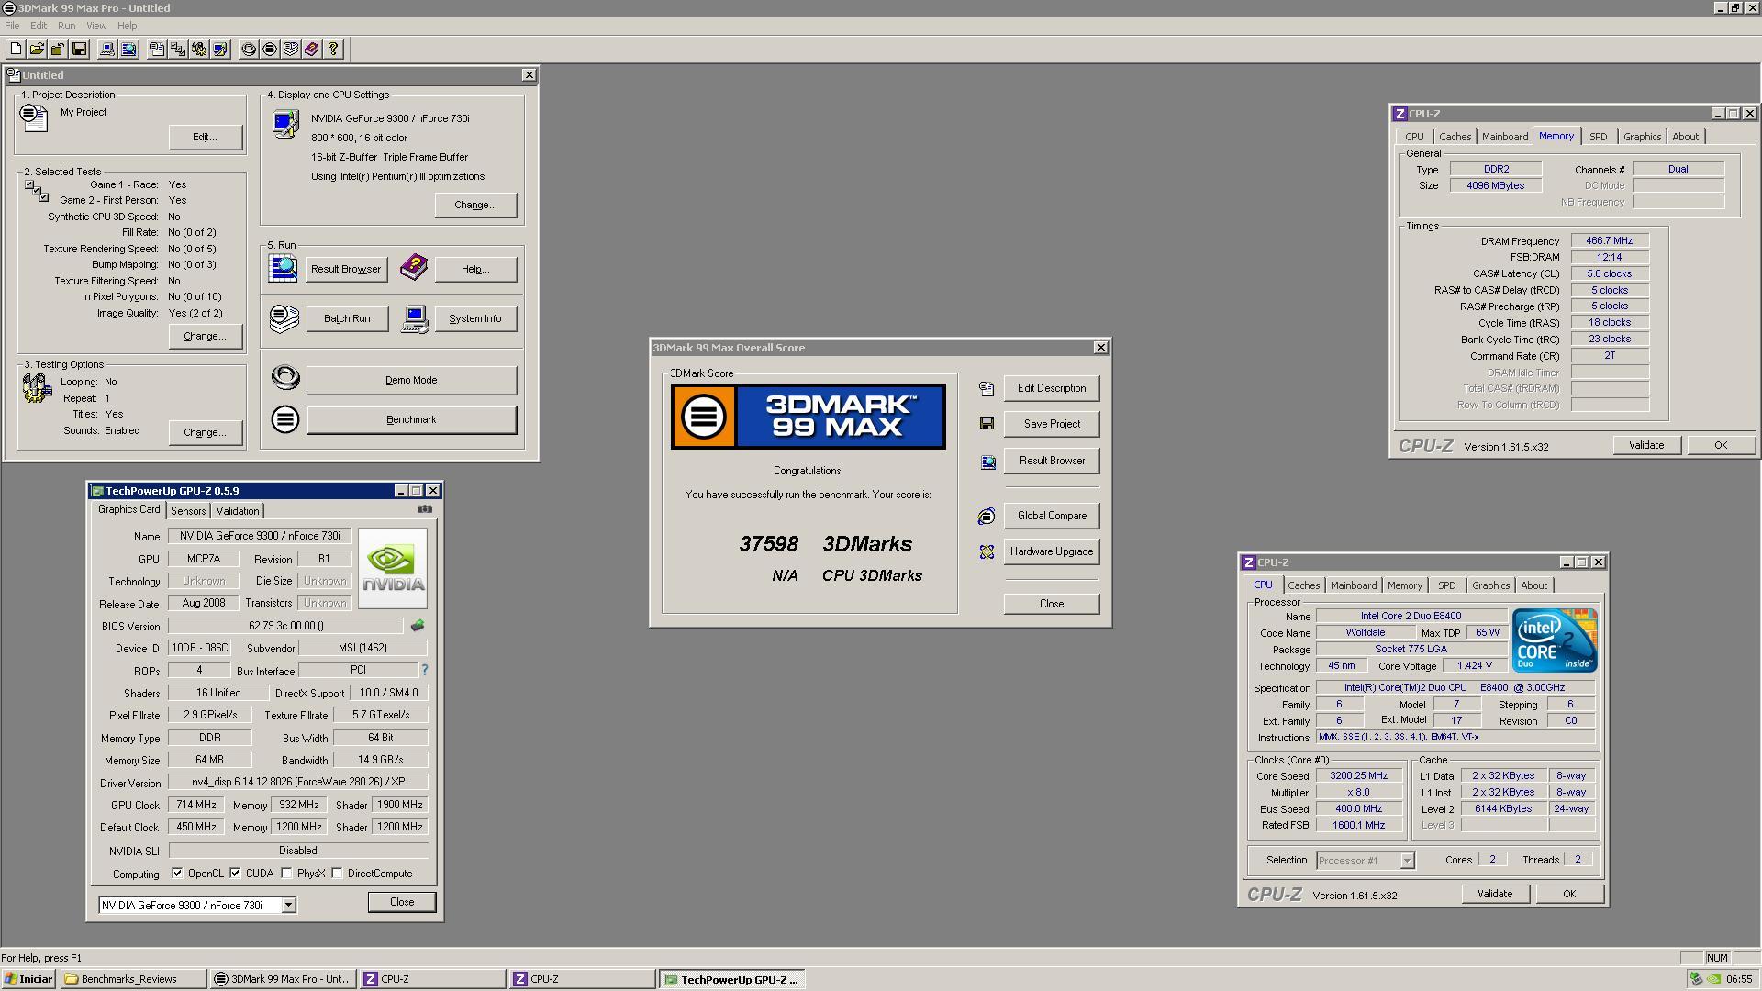Click the Display Settings toolbar icon

tap(220, 50)
